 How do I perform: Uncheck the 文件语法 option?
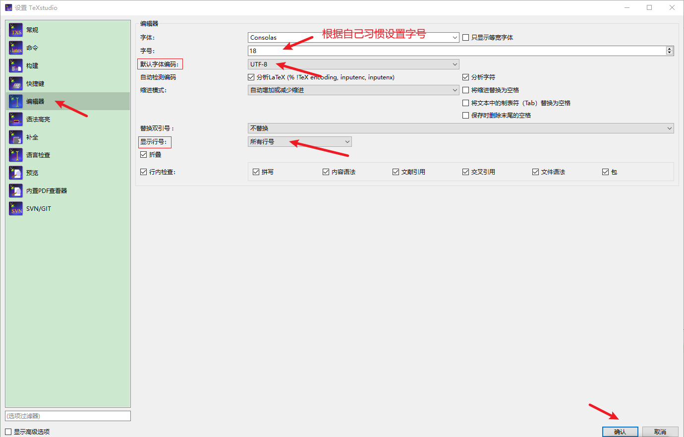click(535, 172)
